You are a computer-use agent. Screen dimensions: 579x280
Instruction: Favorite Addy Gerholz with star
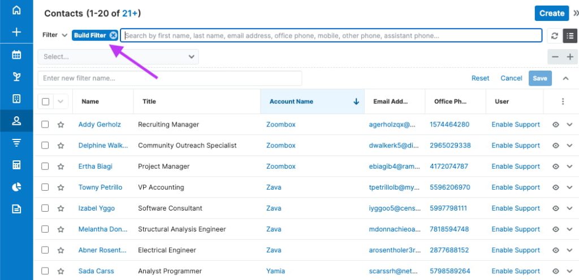pos(61,125)
